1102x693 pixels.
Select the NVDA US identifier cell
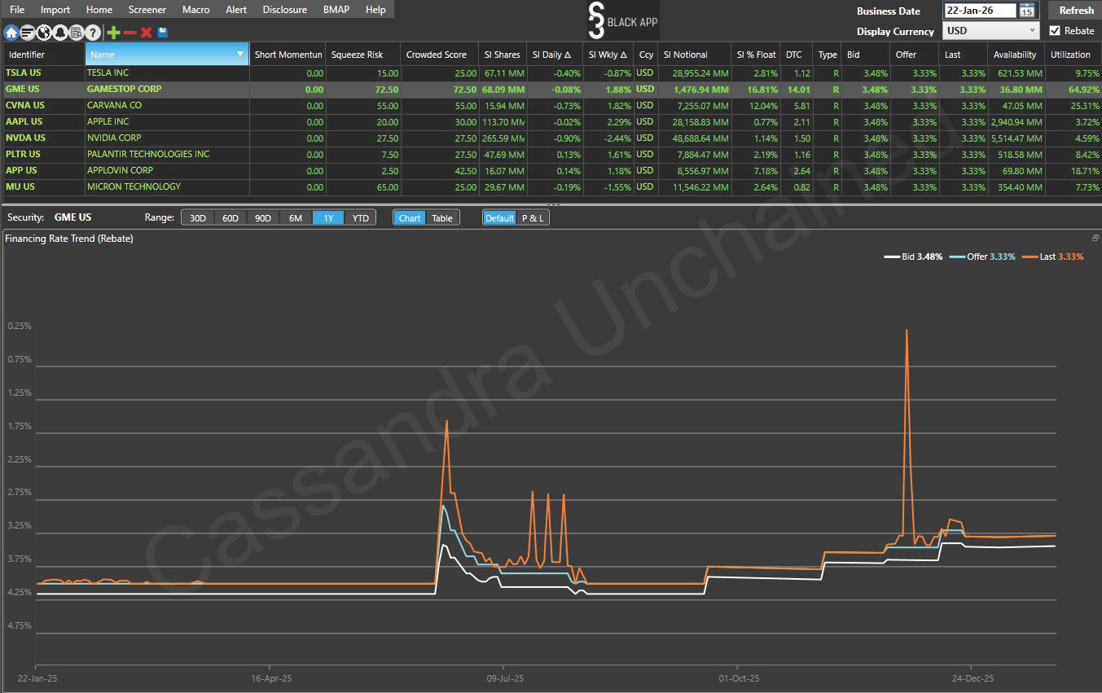click(44, 138)
